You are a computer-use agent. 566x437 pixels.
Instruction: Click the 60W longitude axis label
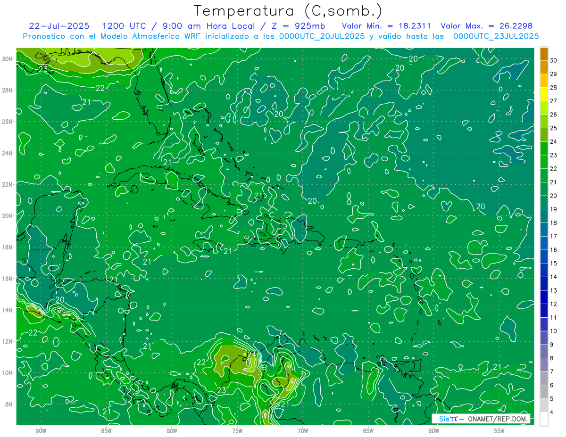point(434,431)
